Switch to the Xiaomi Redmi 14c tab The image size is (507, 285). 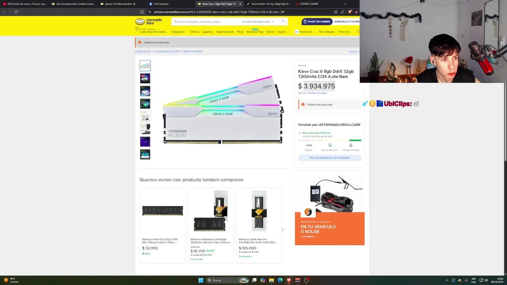268,4
